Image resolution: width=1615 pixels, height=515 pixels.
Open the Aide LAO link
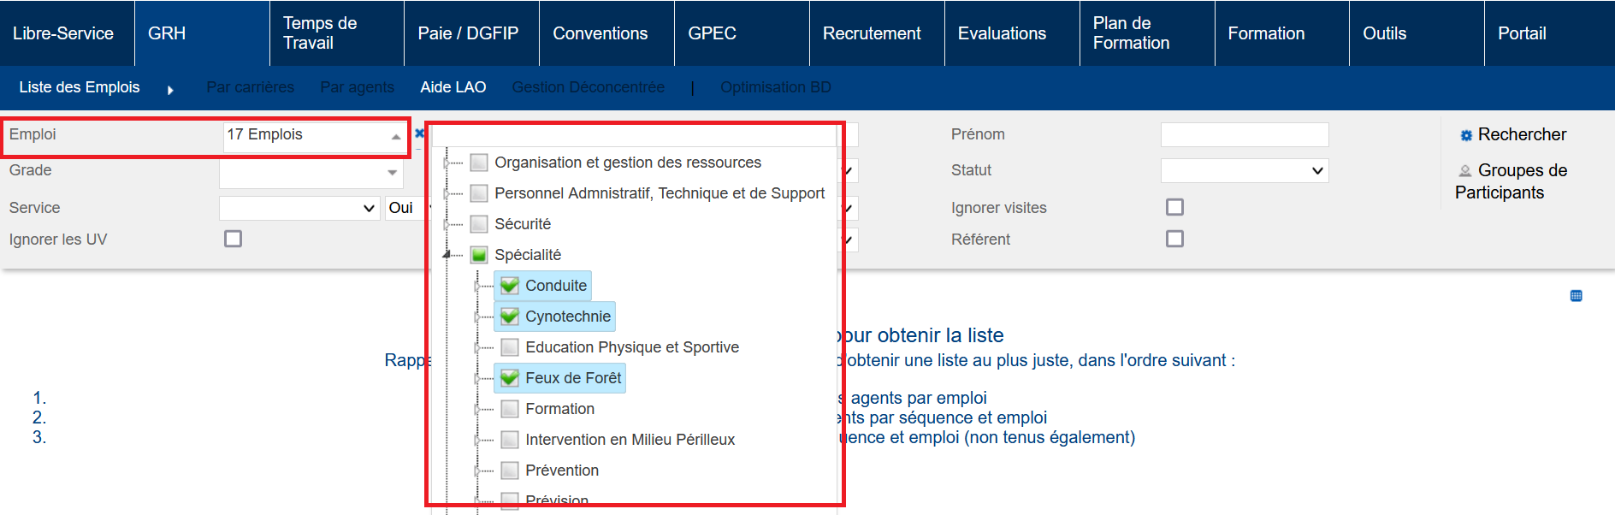coord(453,87)
